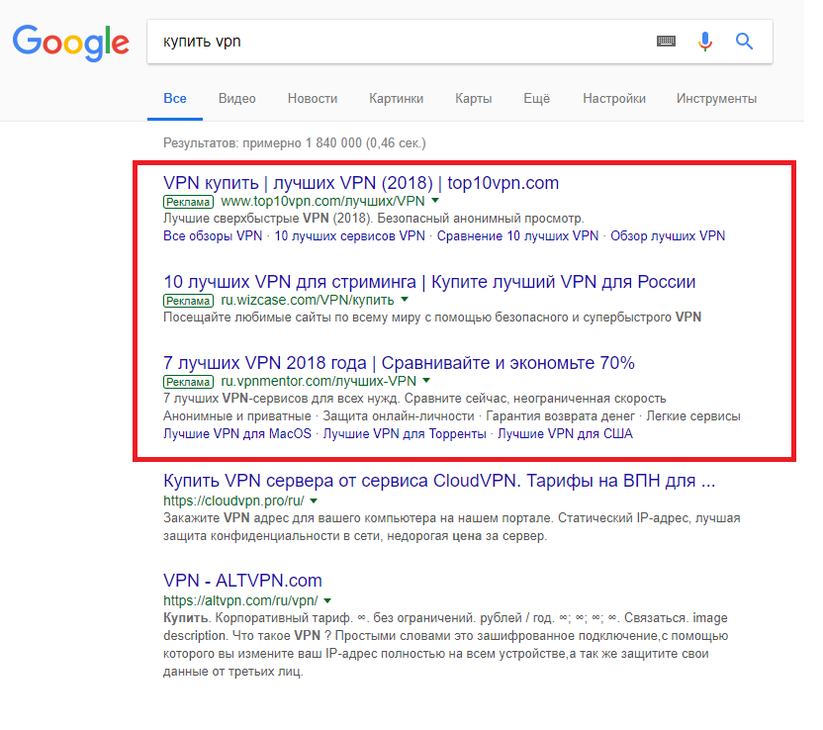This screenshot has height=730, width=823.
Task: Switch to the Видео tab
Action: click(x=236, y=99)
